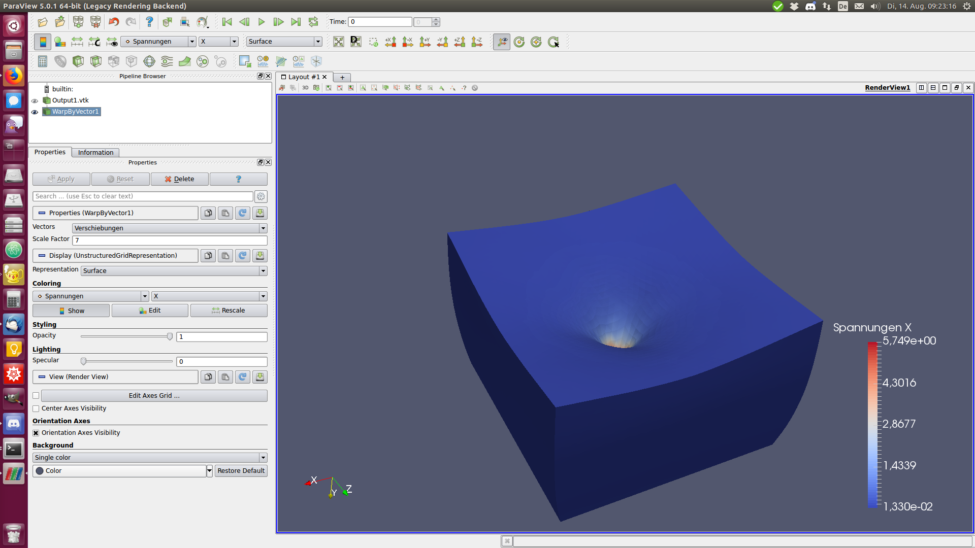This screenshot has width=975, height=548.
Task: Open the Coloring Spannungen field dropdown
Action: click(145, 296)
